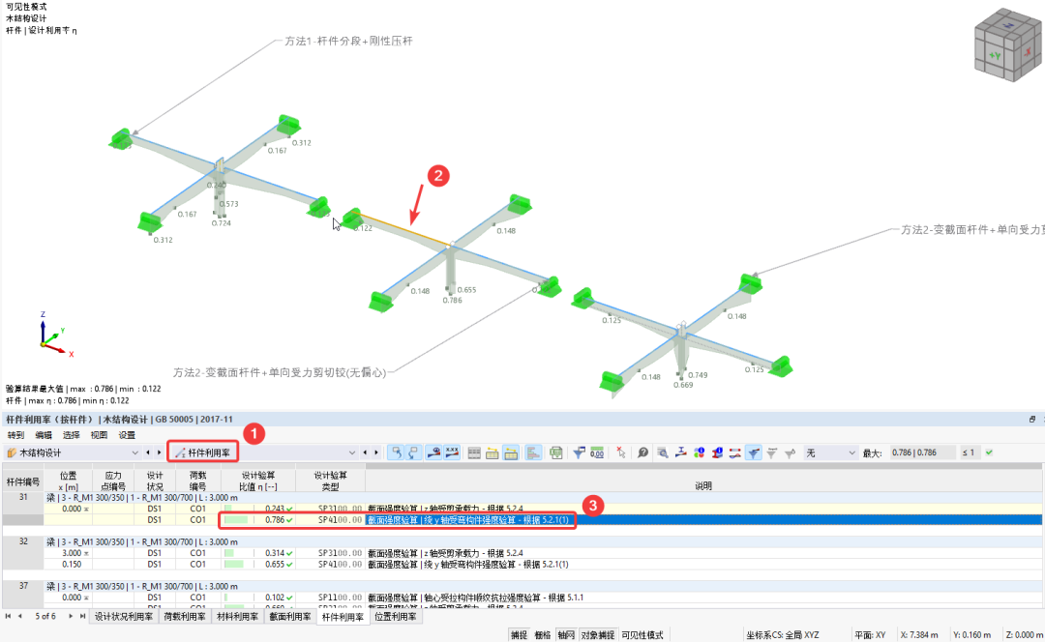Click the 0.786 | 0.786 maximum value field
Viewport: 1045px width, 642px height.
pos(922,452)
